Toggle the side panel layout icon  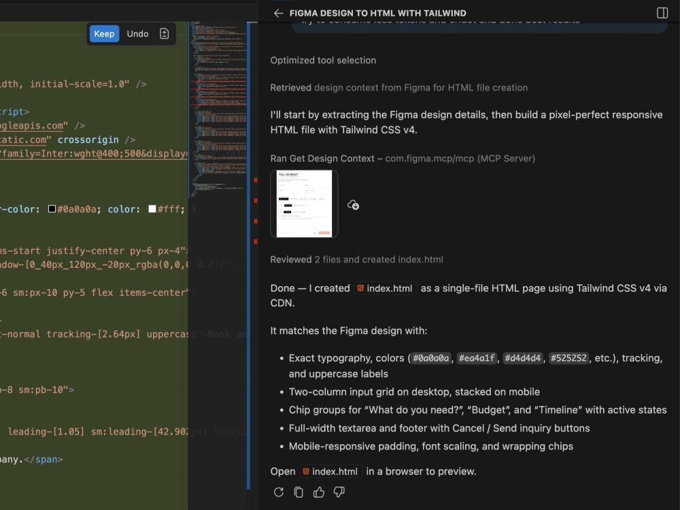662,13
